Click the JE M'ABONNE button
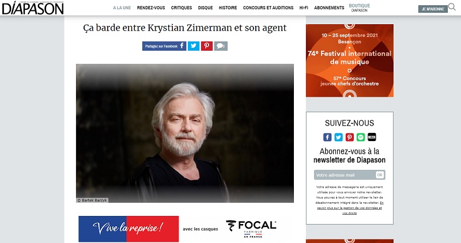The height and width of the screenshot is (243, 461). pos(433,9)
